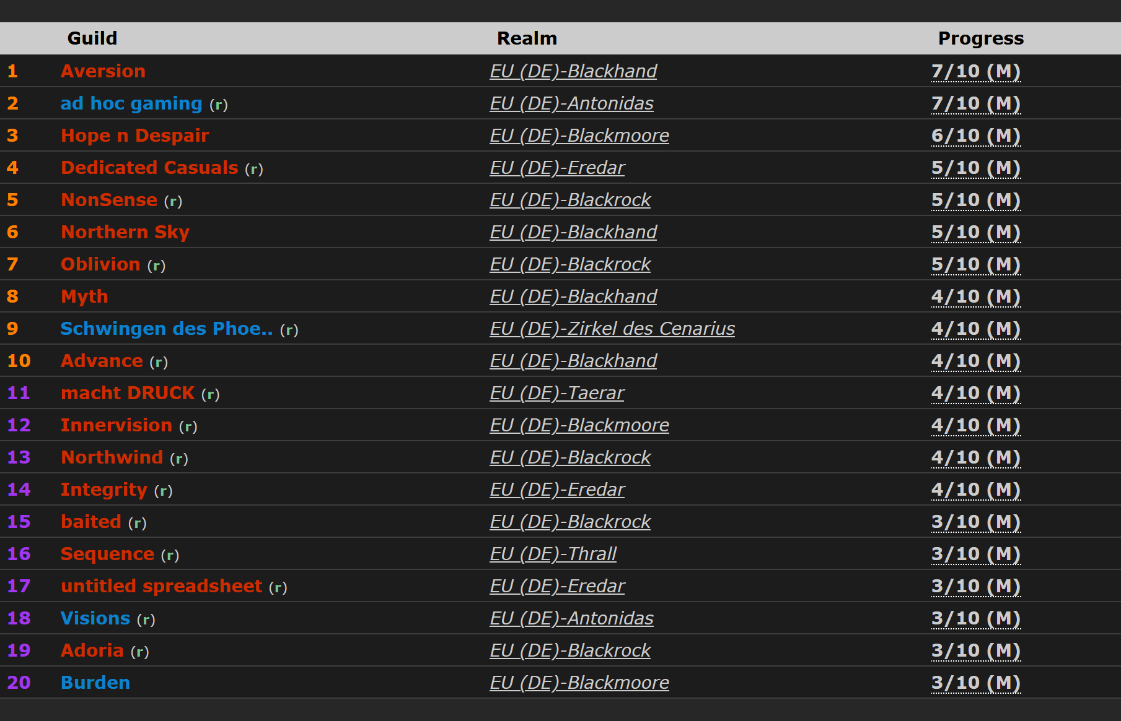The height and width of the screenshot is (721, 1121).
Task: View the Sequence guild profile
Action: click(107, 554)
